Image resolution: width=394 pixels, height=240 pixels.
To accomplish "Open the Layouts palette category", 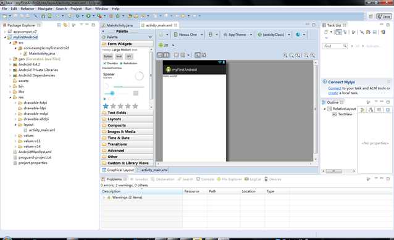I will pos(127,119).
